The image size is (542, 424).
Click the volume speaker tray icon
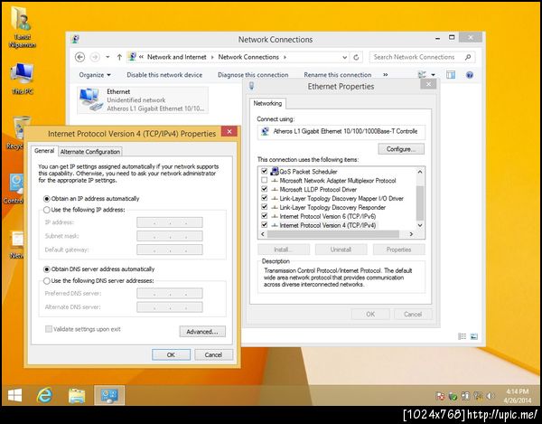pos(491,396)
